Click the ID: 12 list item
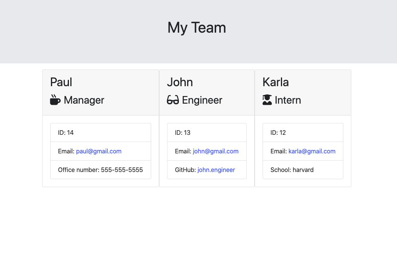This screenshot has height=276, width=397. (303, 132)
